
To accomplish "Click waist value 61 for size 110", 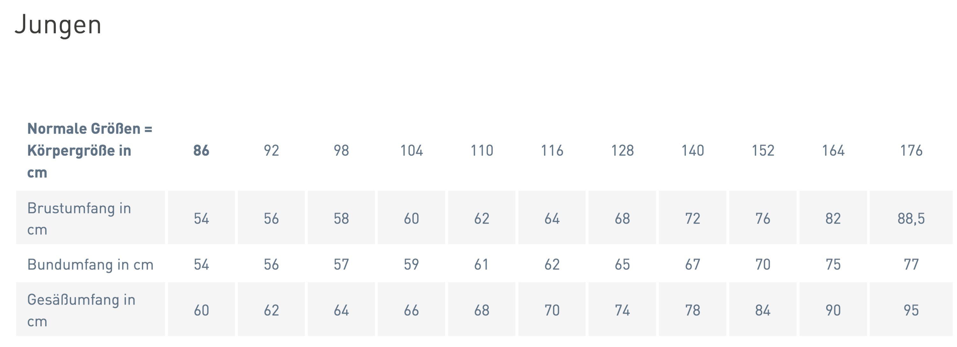I will click(481, 264).
